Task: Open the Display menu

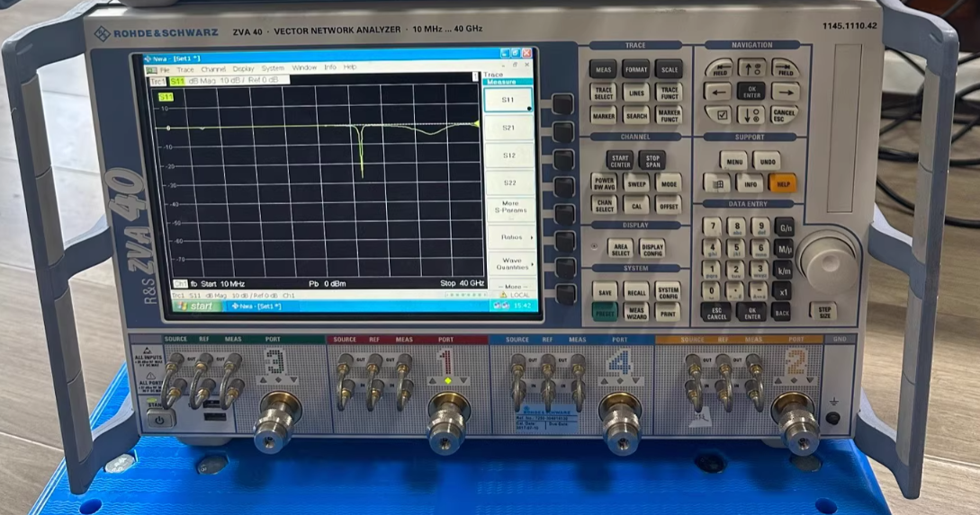Action: click(243, 68)
